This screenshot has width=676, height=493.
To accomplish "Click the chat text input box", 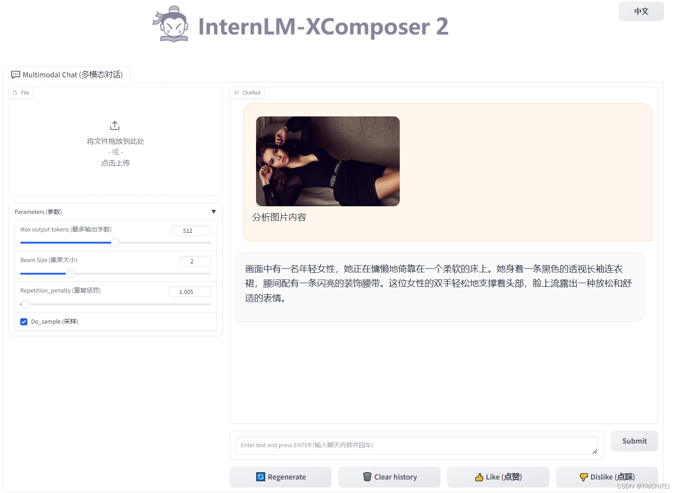I will pyautogui.click(x=417, y=445).
